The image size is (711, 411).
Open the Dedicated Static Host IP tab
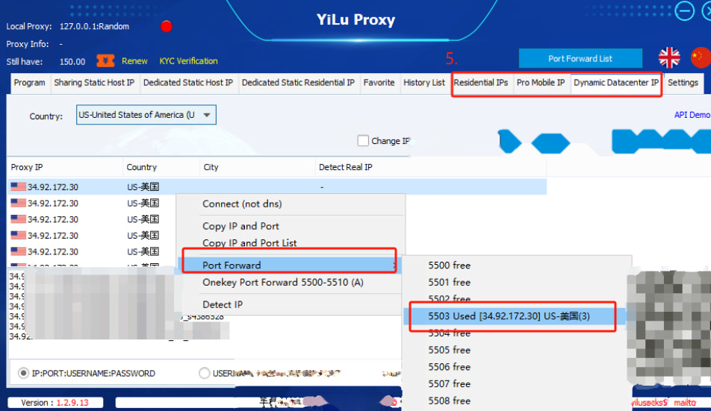188,83
